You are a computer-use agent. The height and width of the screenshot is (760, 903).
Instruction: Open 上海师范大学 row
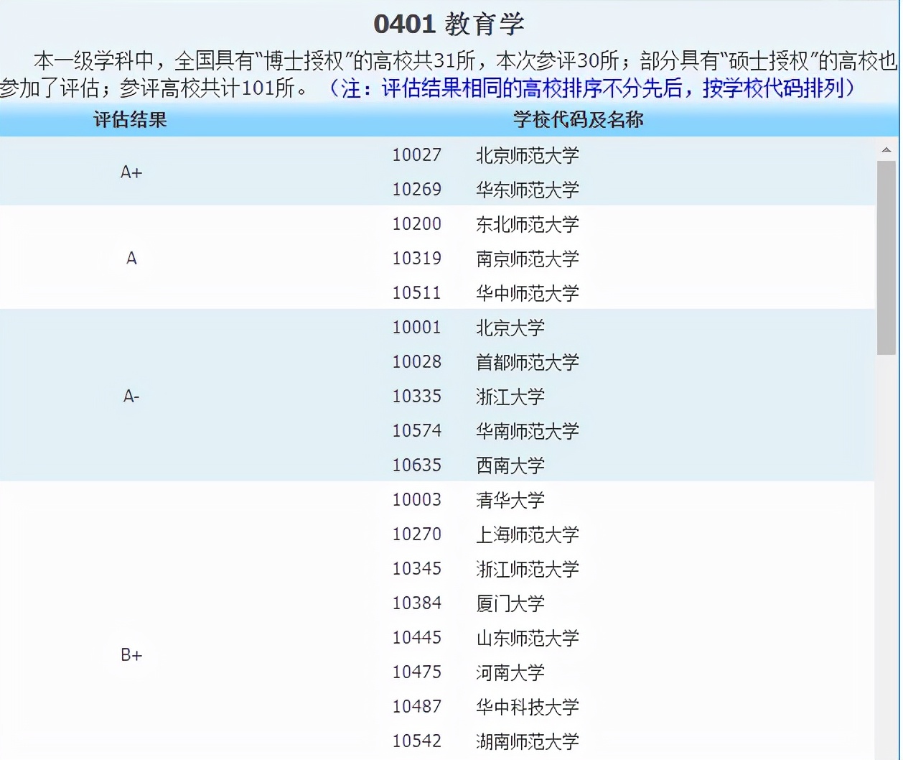coord(526,534)
